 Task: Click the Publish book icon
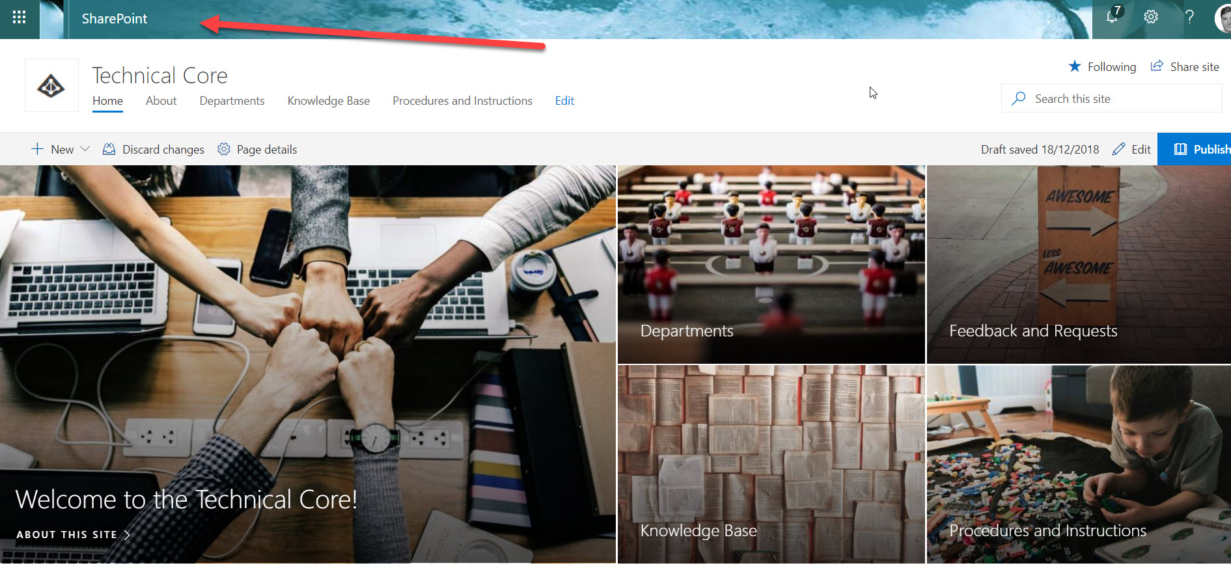(1180, 149)
